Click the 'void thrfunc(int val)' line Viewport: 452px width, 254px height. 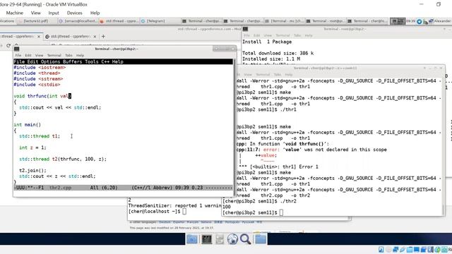coord(42,96)
